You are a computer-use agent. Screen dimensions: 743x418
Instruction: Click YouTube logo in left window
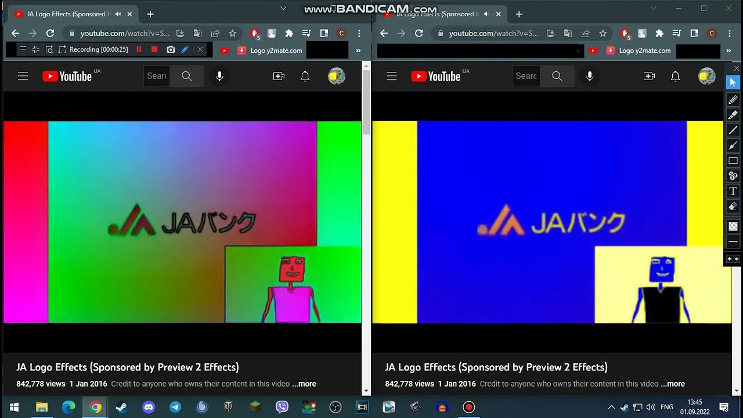click(67, 76)
